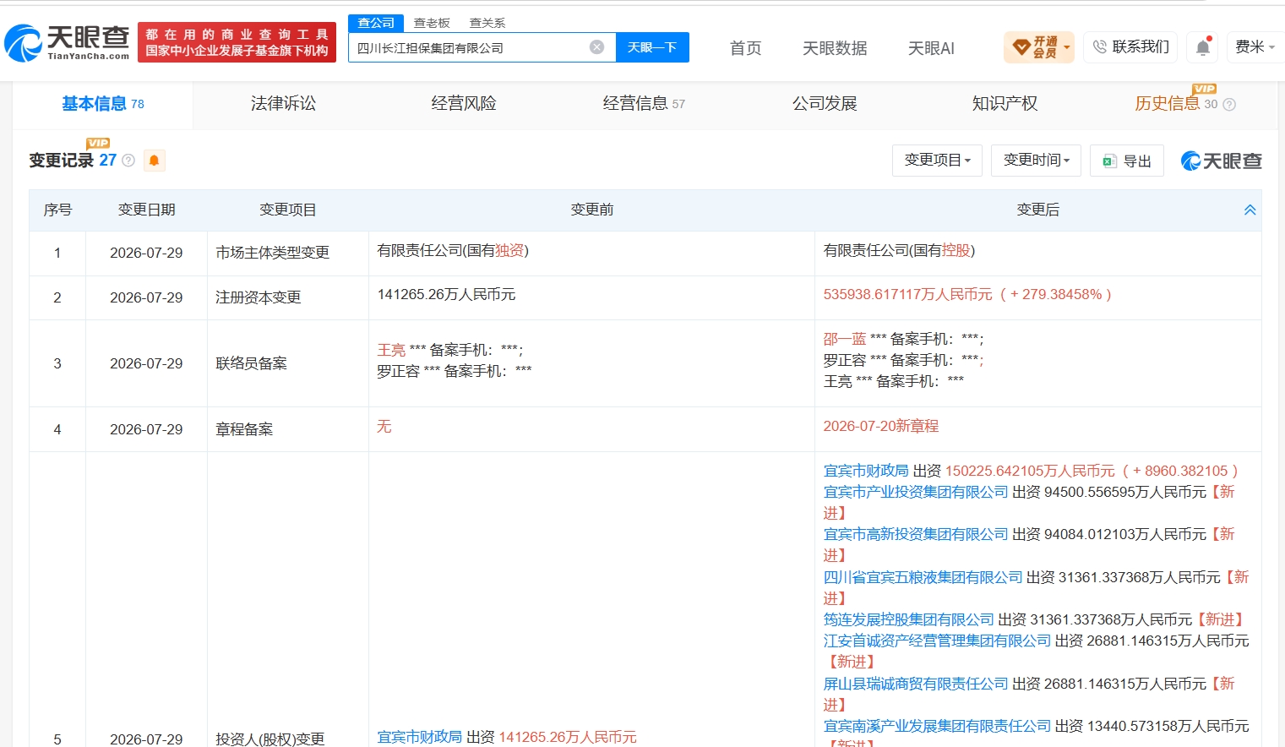
Task: Open the 联系我们 contact button
Action: [1130, 47]
